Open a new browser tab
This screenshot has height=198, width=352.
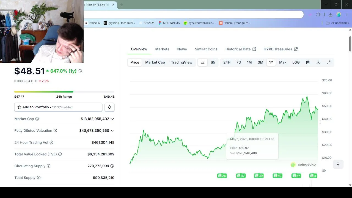[122, 5]
